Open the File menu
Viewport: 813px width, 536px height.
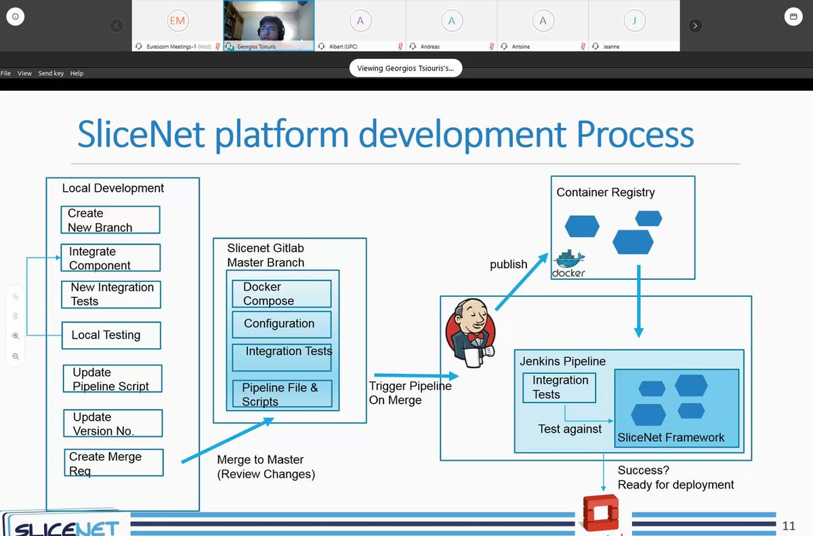tap(5, 73)
